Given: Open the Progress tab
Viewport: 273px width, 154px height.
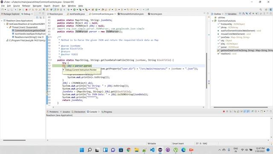Looking at the screenshot, I should [x=107, y=112].
